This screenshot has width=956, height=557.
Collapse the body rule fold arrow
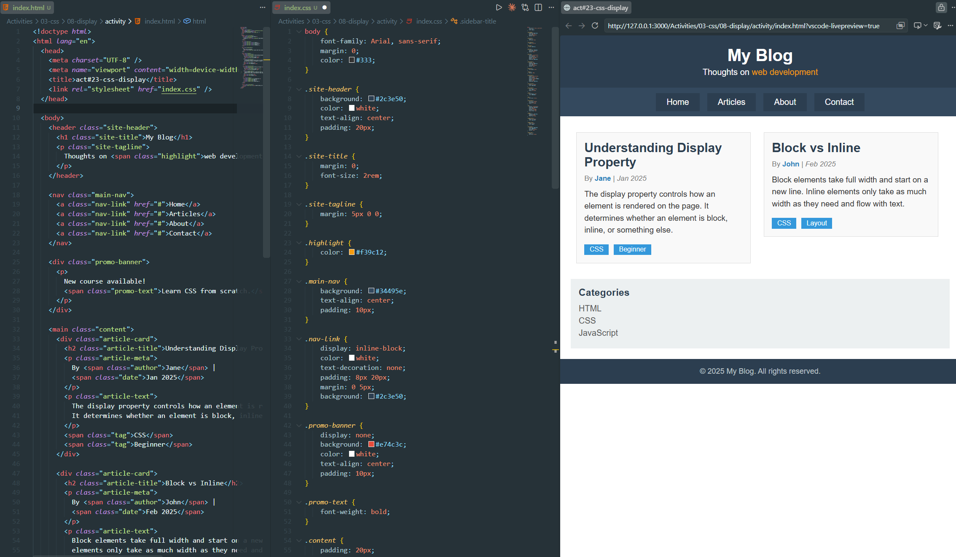299,32
